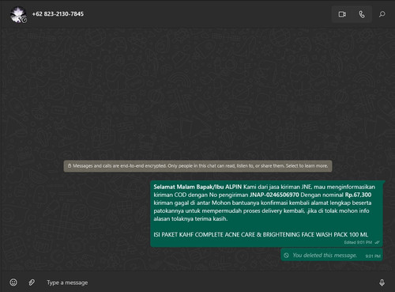Click the ISI PAKET KAHF product line
This screenshot has height=292, width=395.
[x=261, y=234]
